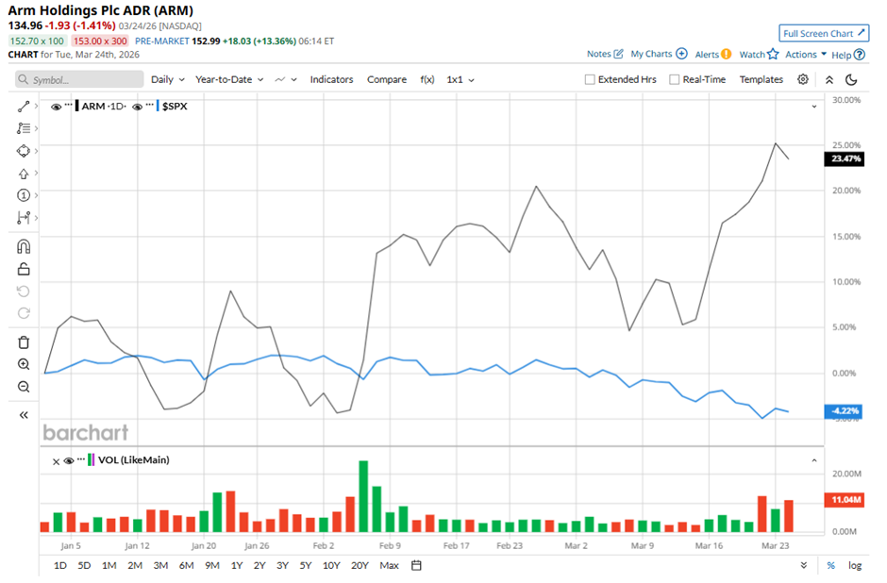Toggle percent scale mode
This screenshot has width=887, height=583.
tap(831, 565)
